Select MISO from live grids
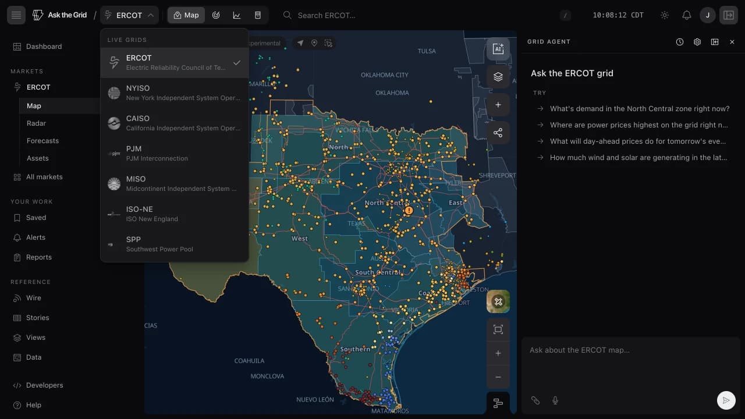The image size is (745, 419). (175, 184)
